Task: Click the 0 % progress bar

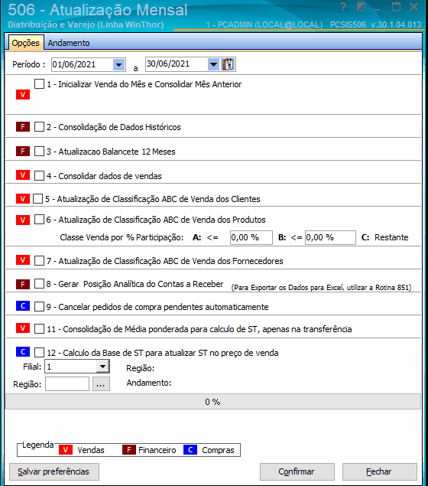Action: (x=213, y=402)
